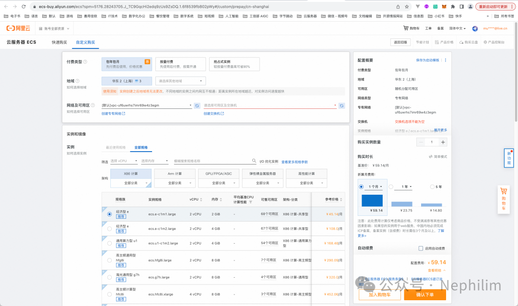This screenshot has height=306, width=518.
Task: Open the 选择 vCPU filter dropdown
Action: click(124, 161)
